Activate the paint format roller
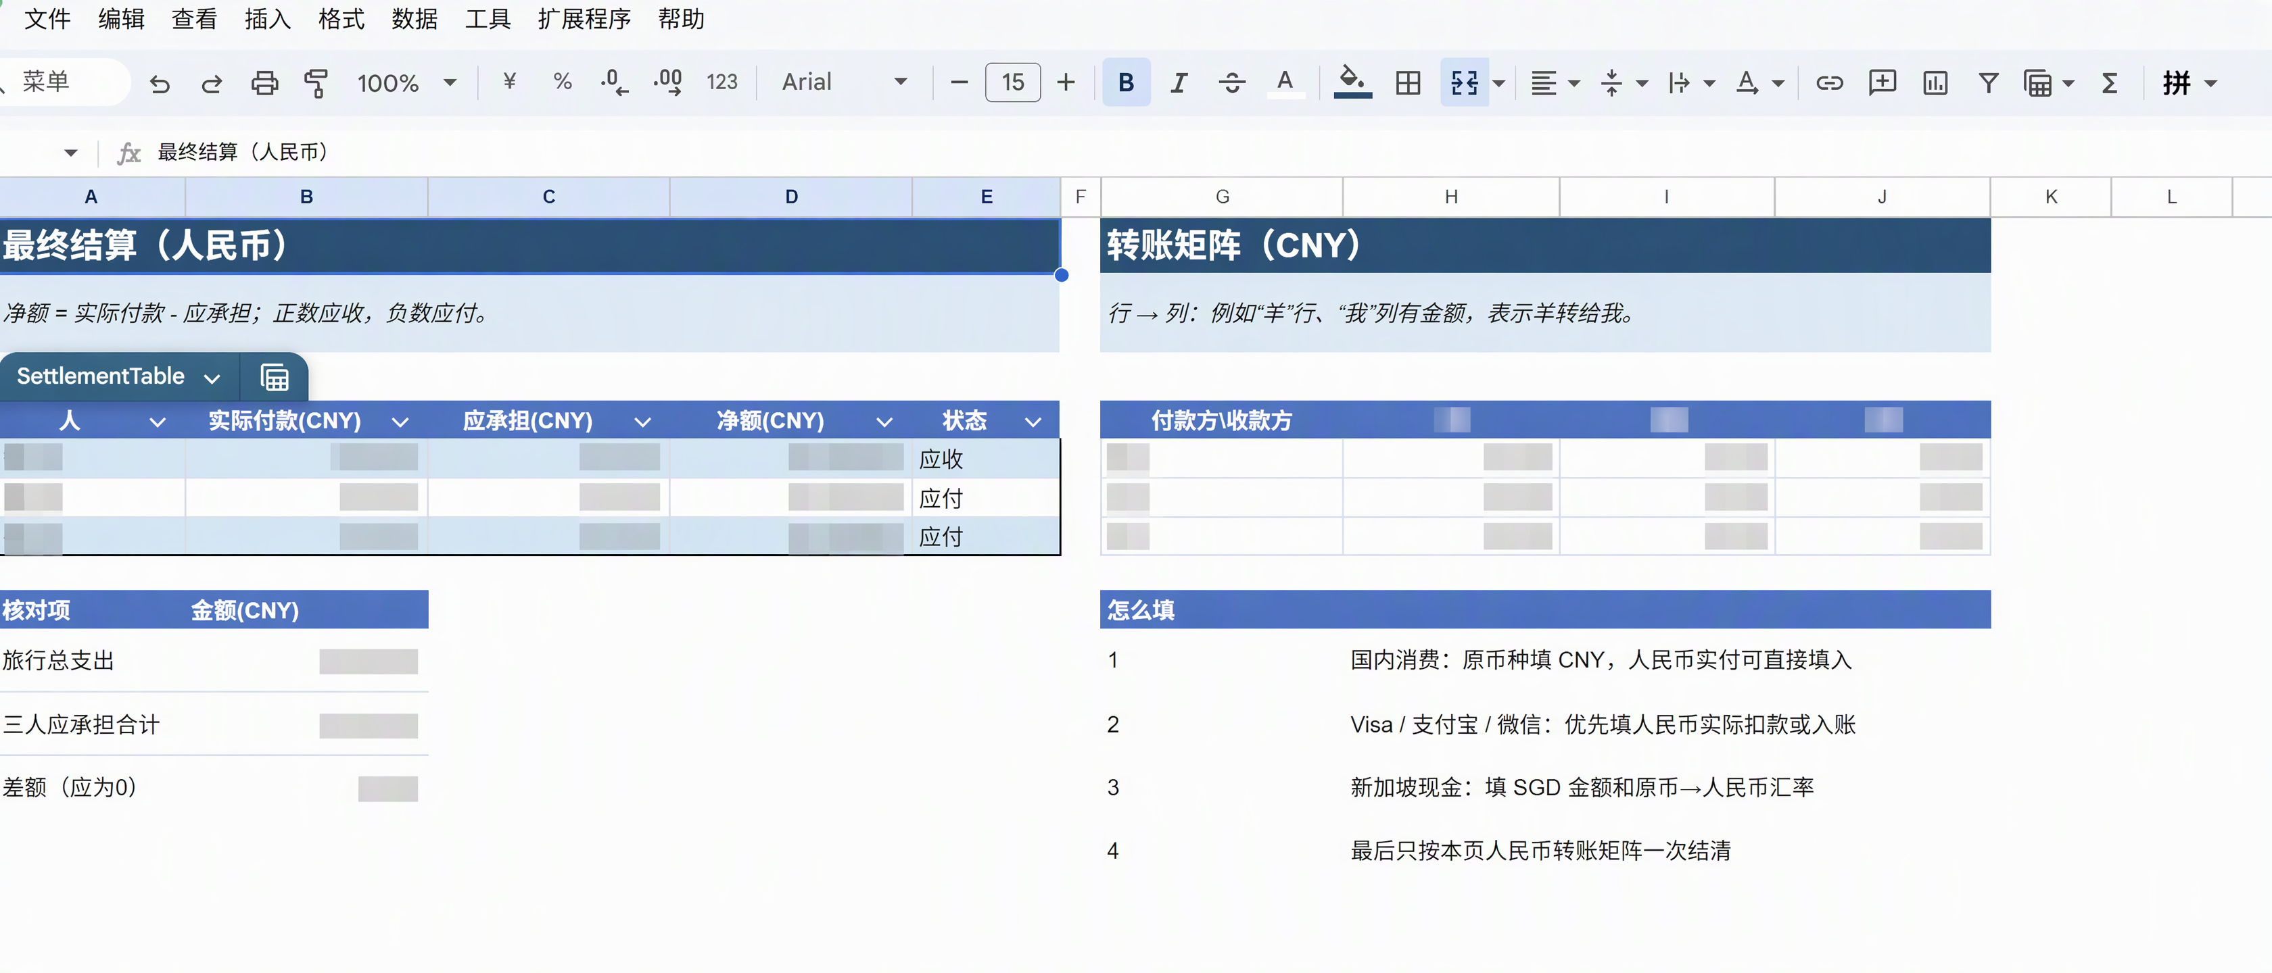This screenshot has height=973, width=2272. pos(316,84)
